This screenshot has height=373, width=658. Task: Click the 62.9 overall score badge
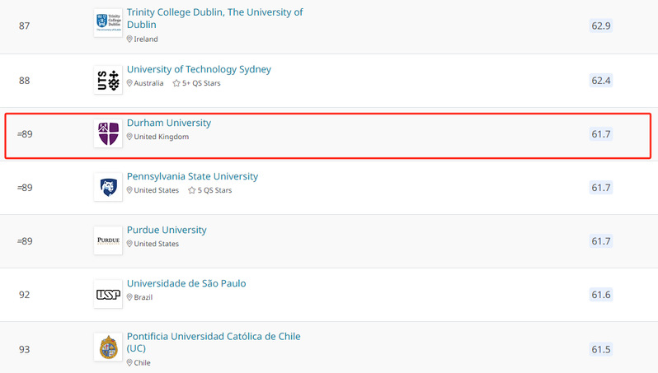point(601,26)
